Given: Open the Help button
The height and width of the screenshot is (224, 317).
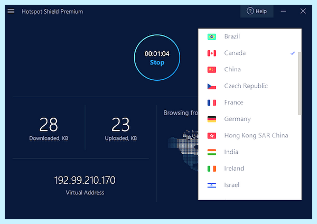Looking at the screenshot, I should pyautogui.click(x=257, y=11).
